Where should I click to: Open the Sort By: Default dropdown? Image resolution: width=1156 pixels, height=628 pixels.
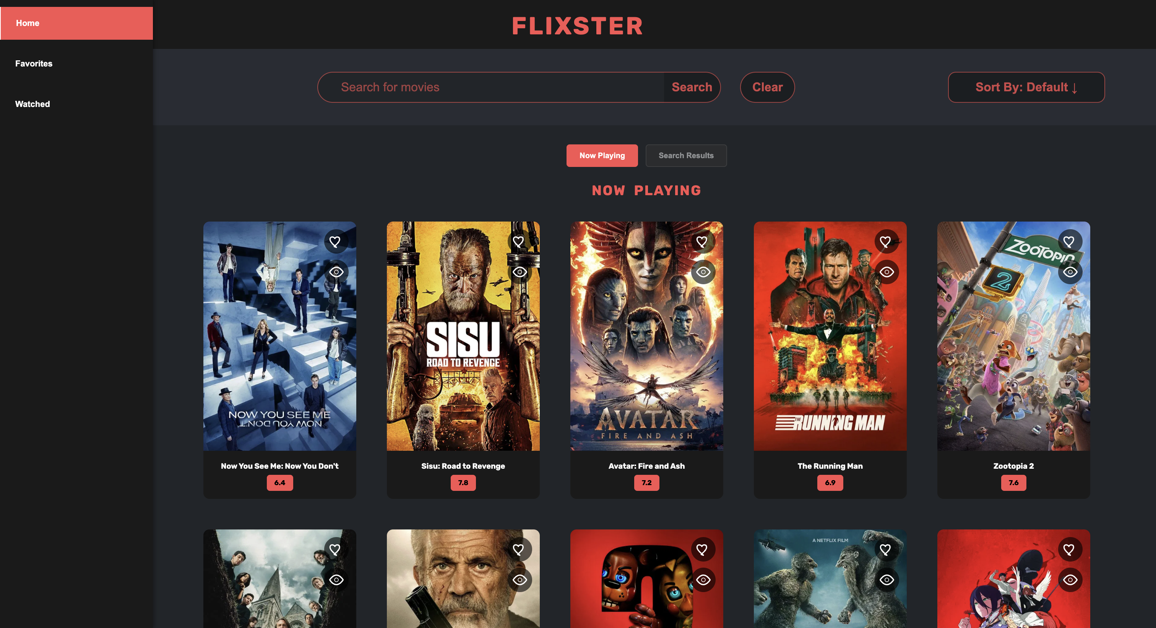coord(1026,87)
